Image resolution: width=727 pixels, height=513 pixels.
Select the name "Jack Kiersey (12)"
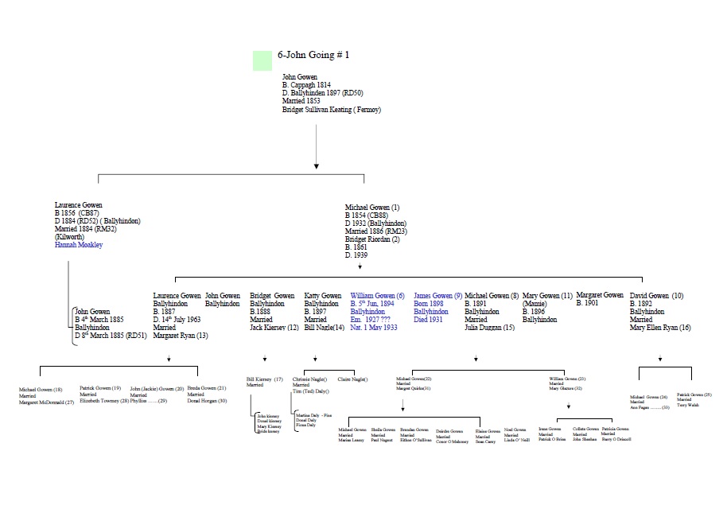[x=274, y=327]
